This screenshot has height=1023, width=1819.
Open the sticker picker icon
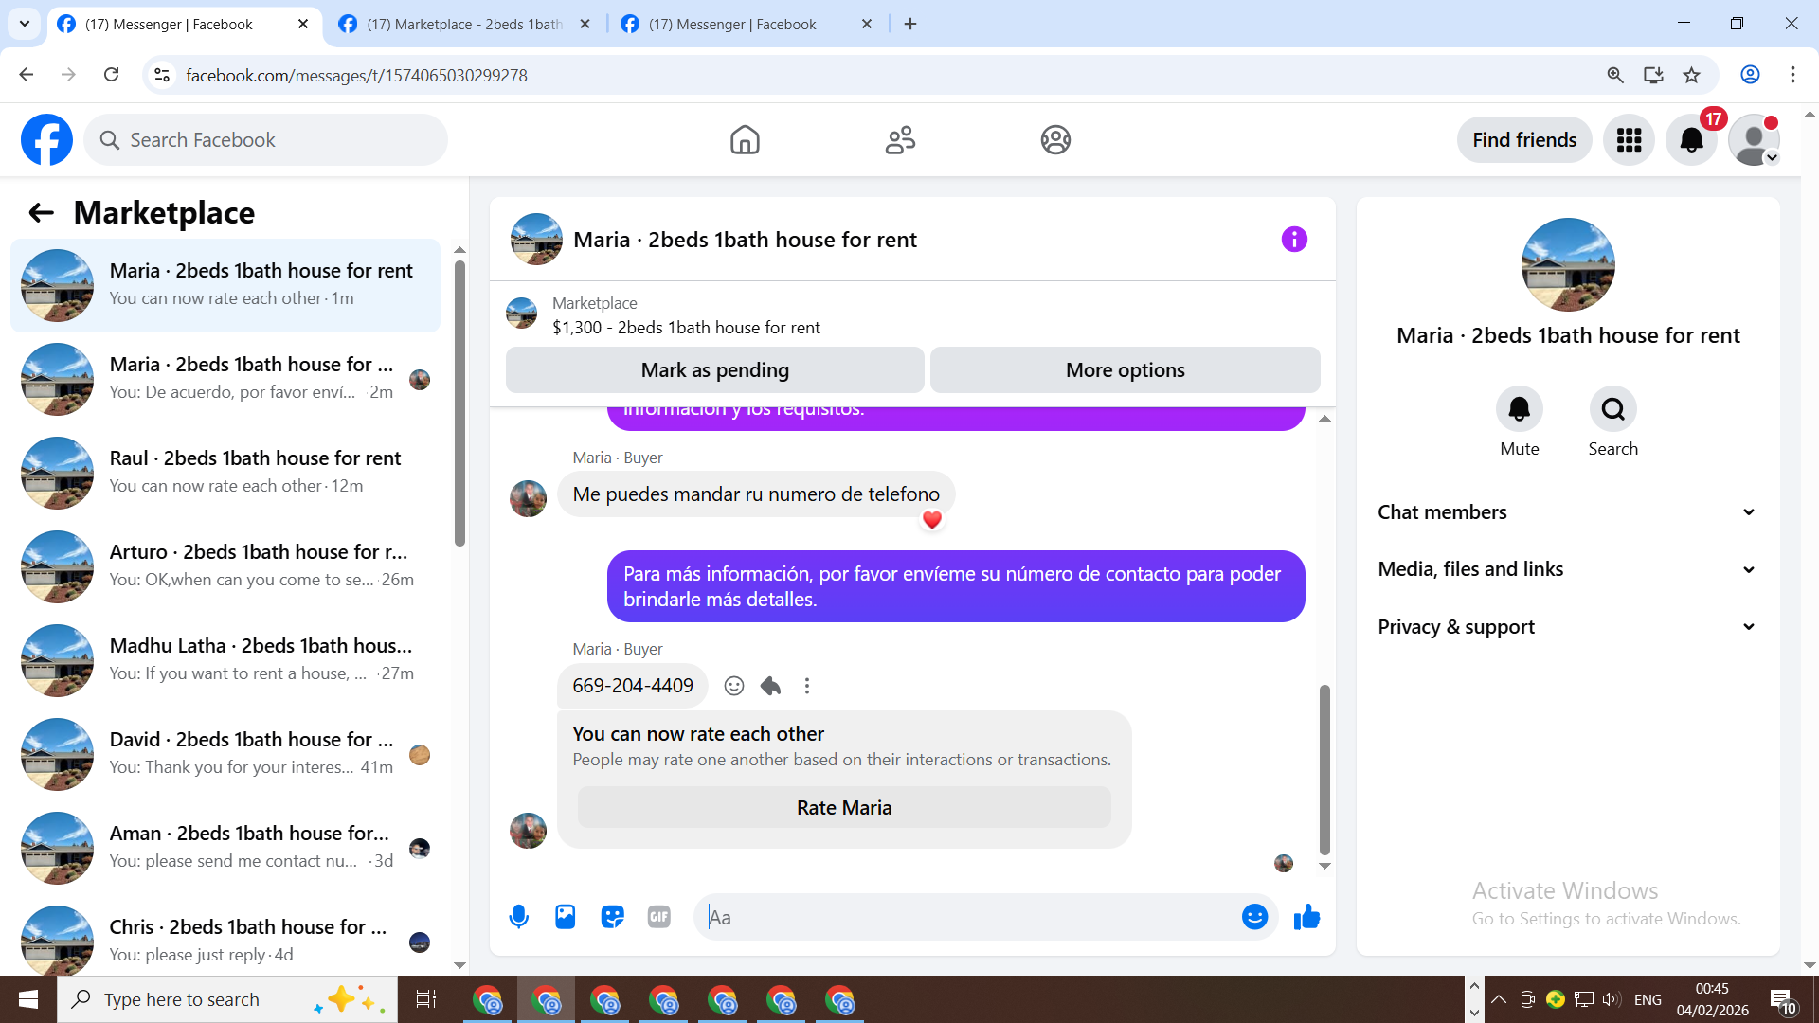(x=612, y=917)
